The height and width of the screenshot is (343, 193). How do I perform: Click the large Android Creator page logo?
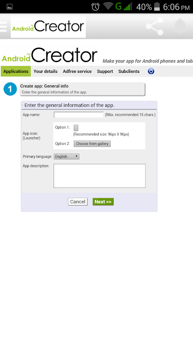49,55
